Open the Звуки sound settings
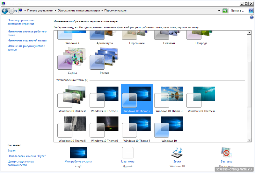The image size is (255, 173). (177, 155)
